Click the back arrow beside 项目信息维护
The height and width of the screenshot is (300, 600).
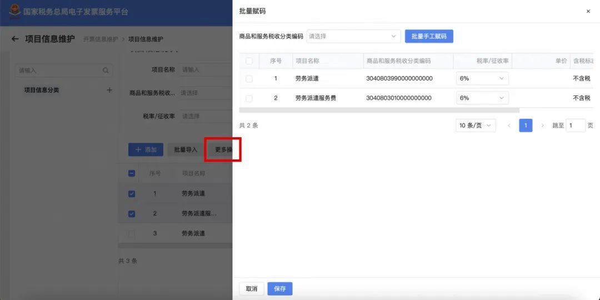pos(15,39)
